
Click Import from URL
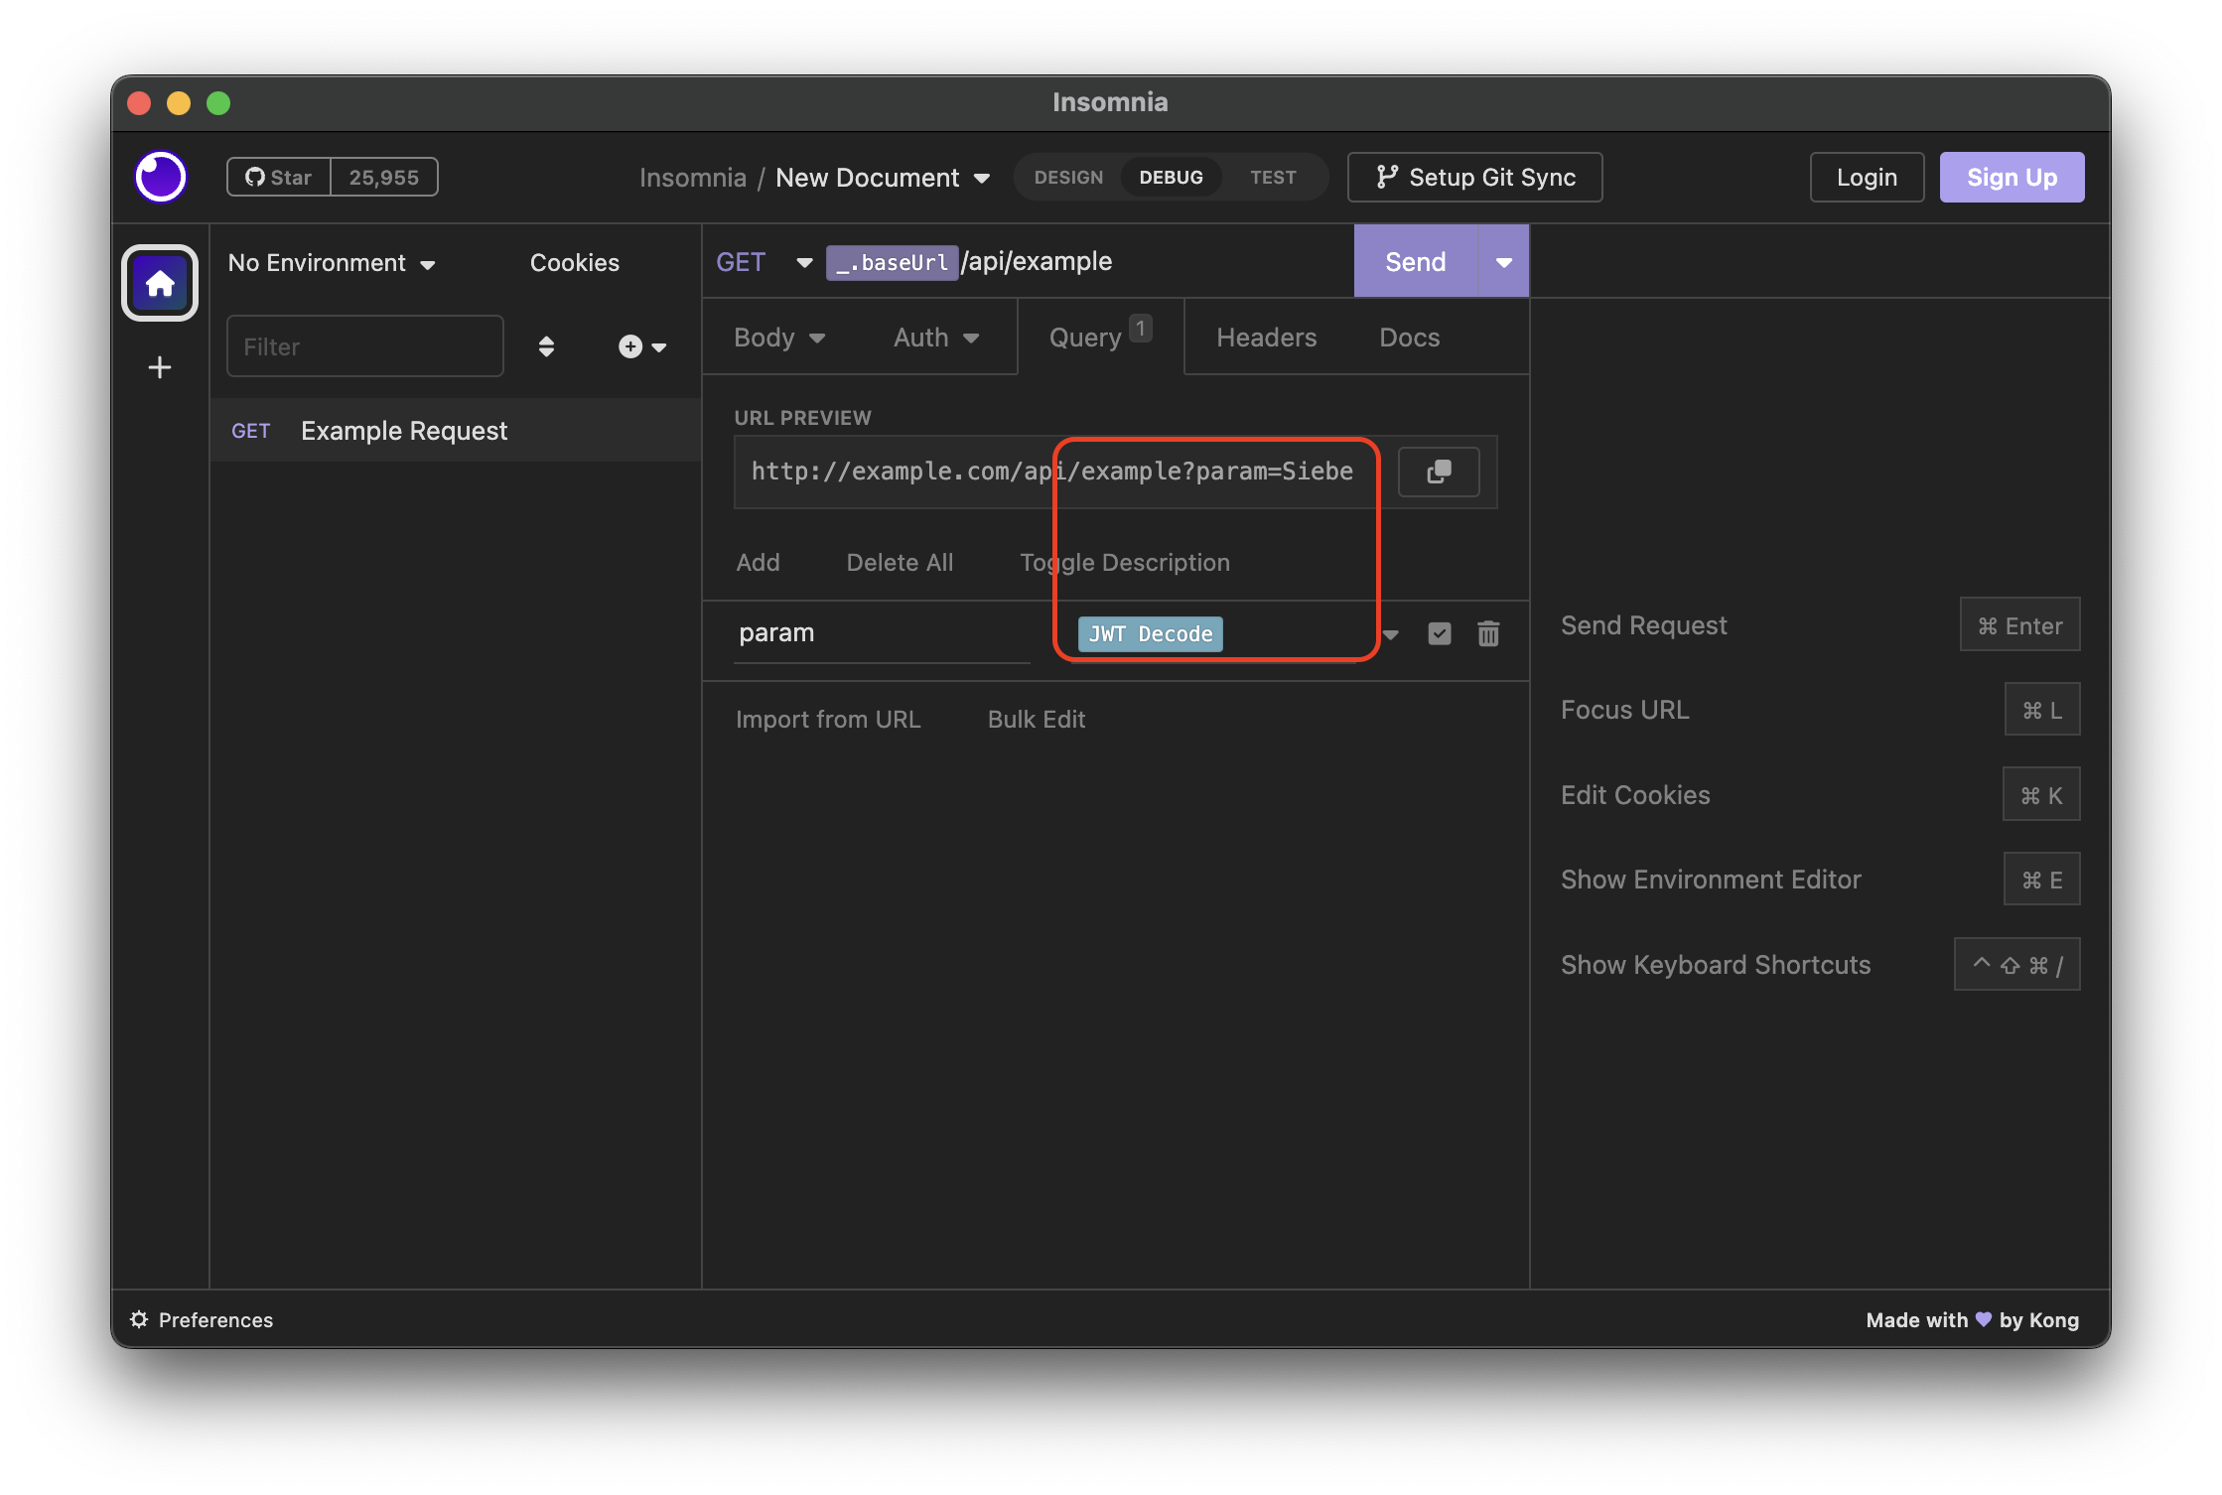pos(828,719)
